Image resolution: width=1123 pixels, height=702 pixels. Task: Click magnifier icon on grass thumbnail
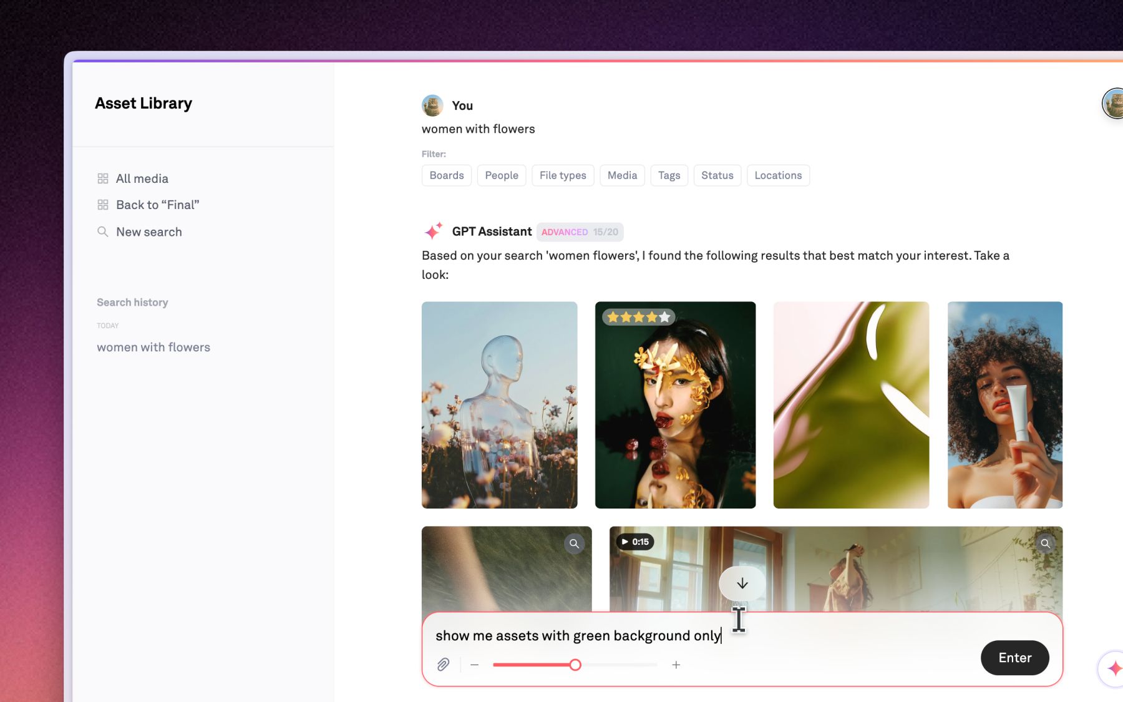pyautogui.click(x=574, y=544)
